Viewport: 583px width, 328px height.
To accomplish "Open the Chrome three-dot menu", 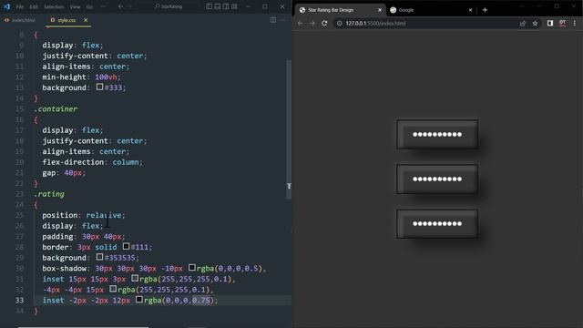I will pyautogui.click(x=575, y=23).
